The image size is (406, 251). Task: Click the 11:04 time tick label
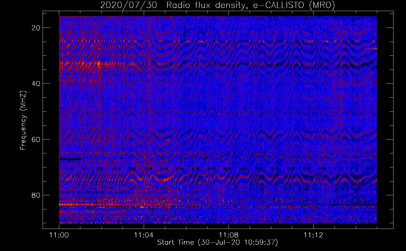(x=144, y=235)
